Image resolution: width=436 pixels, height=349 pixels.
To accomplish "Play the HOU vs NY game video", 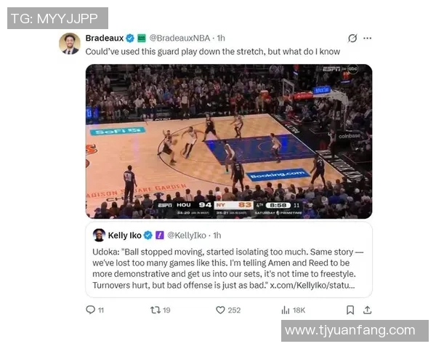I will 229,141.
